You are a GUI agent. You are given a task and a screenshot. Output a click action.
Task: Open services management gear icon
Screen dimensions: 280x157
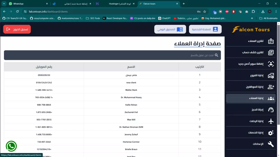[271, 133]
